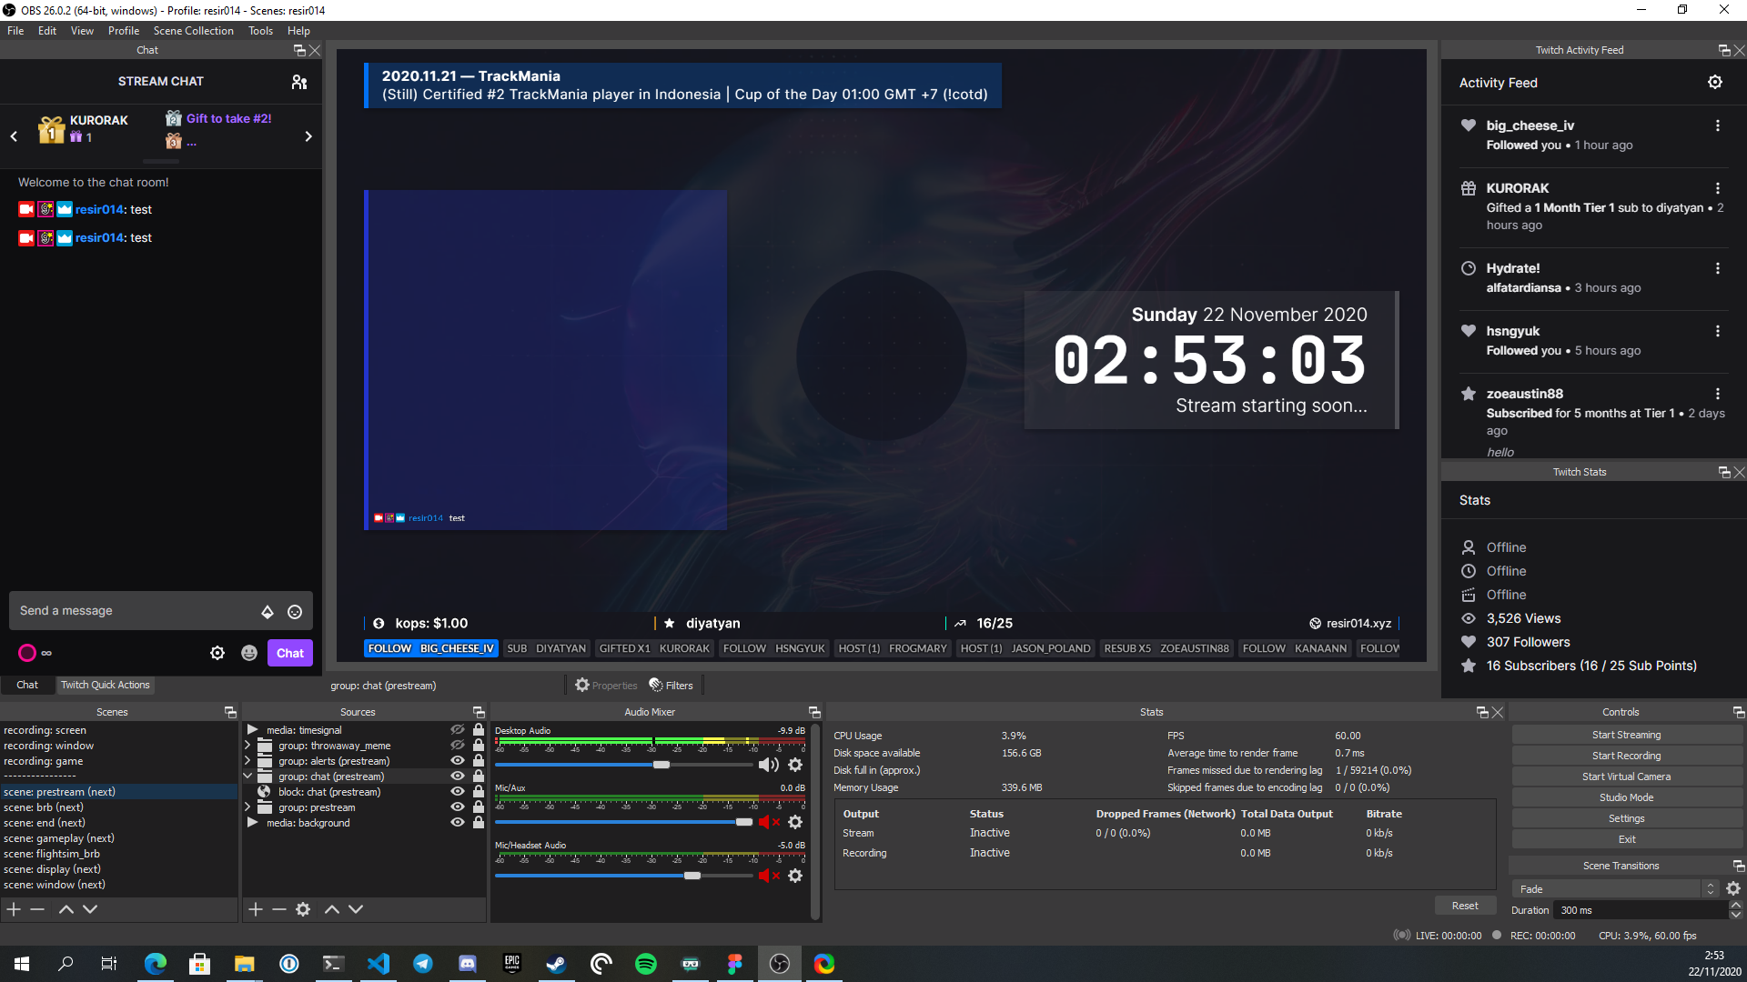Click add scene plus icon
The image size is (1747, 982).
tap(14, 909)
